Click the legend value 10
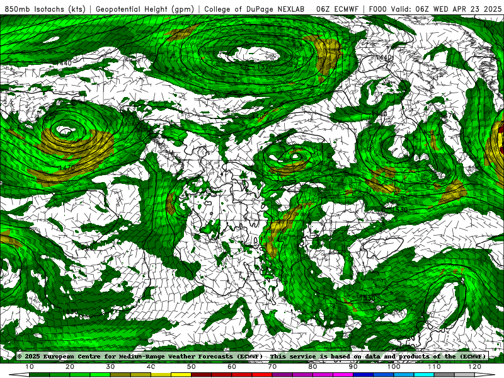 click(x=29, y=367)
